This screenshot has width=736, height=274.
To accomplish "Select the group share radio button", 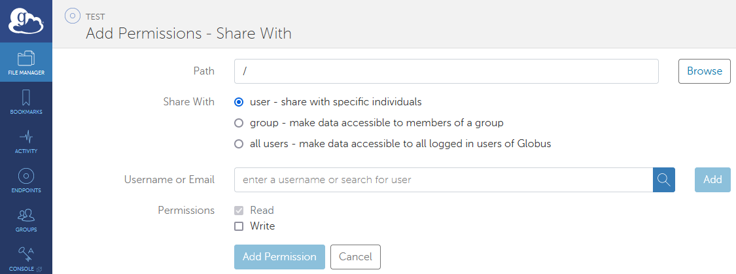I will click(x=239, y=123).
